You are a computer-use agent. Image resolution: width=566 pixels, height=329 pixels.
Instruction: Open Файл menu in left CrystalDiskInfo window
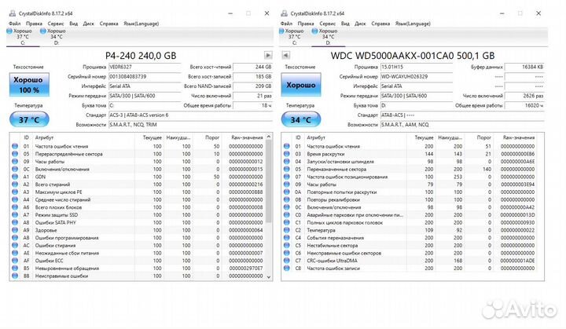point(14,24)
